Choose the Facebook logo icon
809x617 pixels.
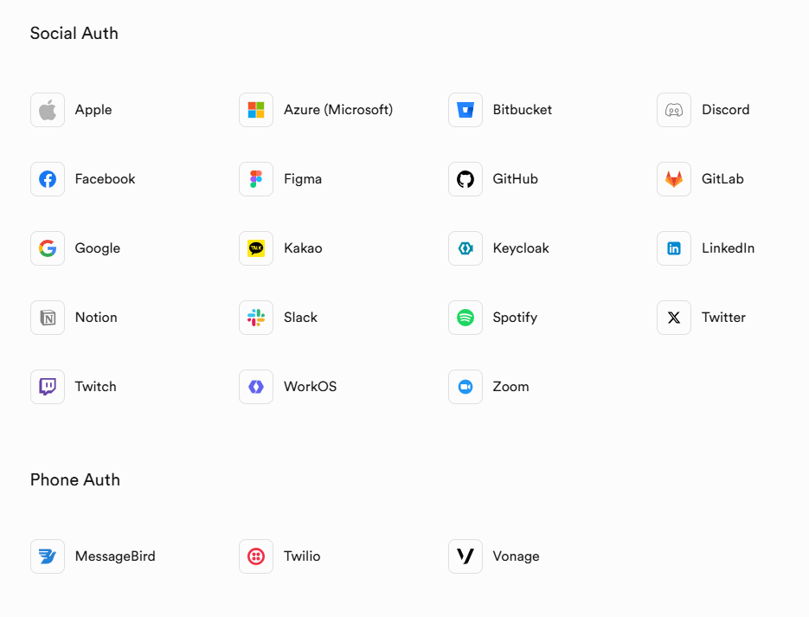(x=48, y=179)
